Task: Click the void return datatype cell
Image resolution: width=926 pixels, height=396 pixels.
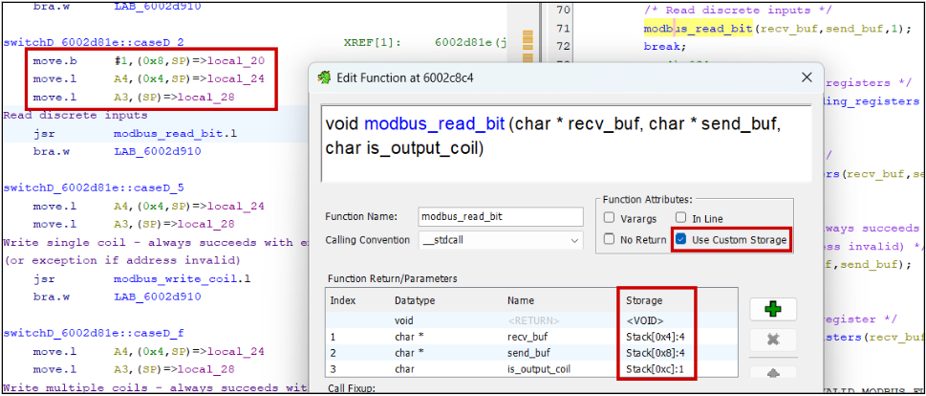Action: [x=407, y=320]
